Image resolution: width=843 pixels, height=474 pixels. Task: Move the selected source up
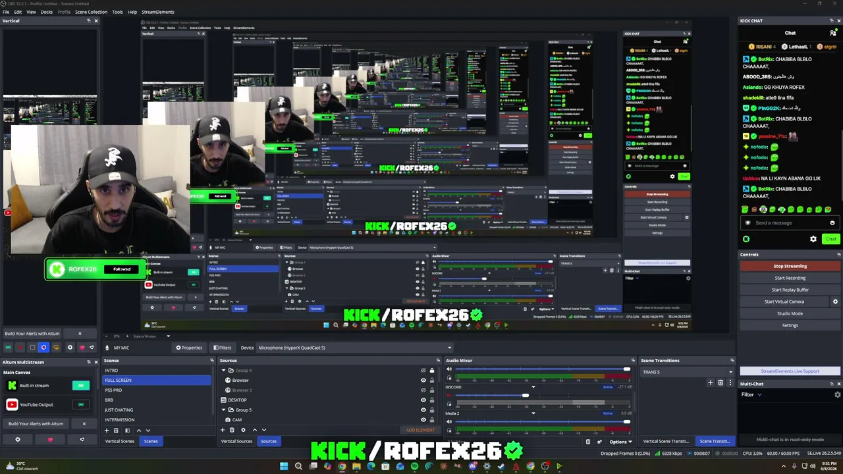254,430
